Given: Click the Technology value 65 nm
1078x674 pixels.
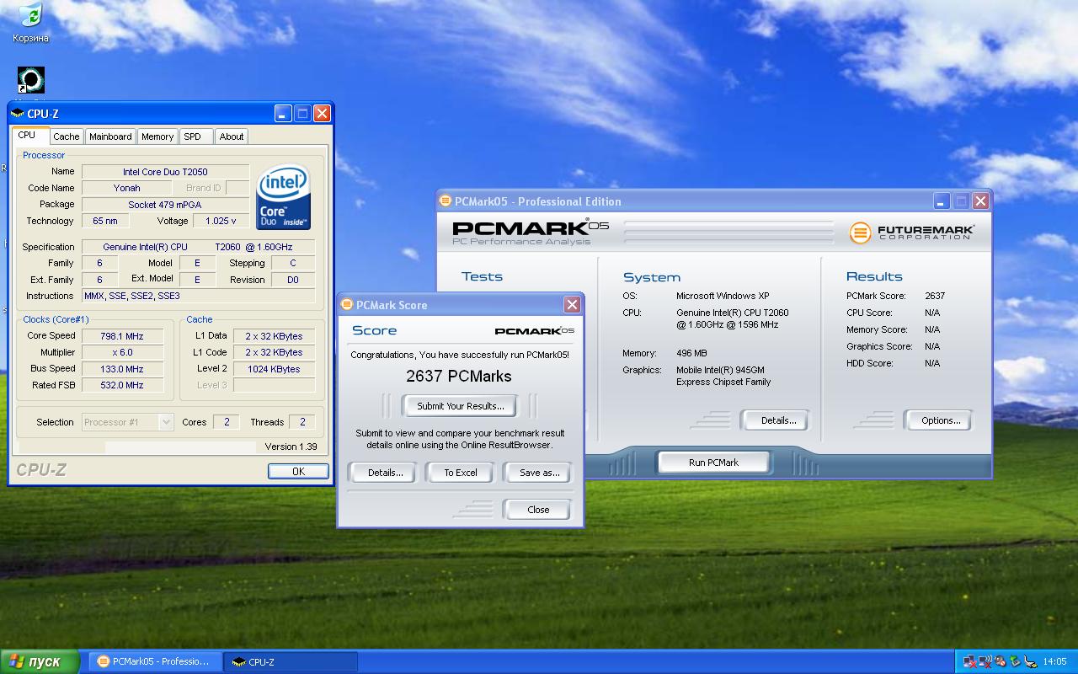Looking at the screenshot, I should (x=105, y=221).
